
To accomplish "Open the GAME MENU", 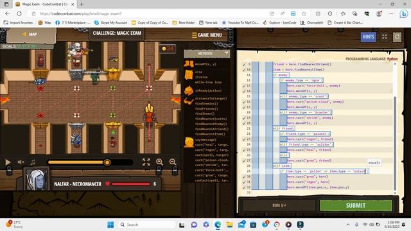I will click(x=207, y=35).
